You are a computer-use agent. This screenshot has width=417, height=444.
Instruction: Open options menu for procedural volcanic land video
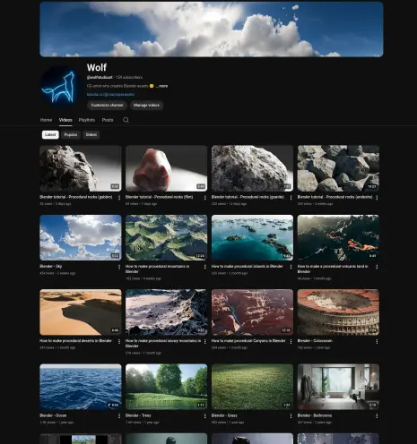click(377, 267)
